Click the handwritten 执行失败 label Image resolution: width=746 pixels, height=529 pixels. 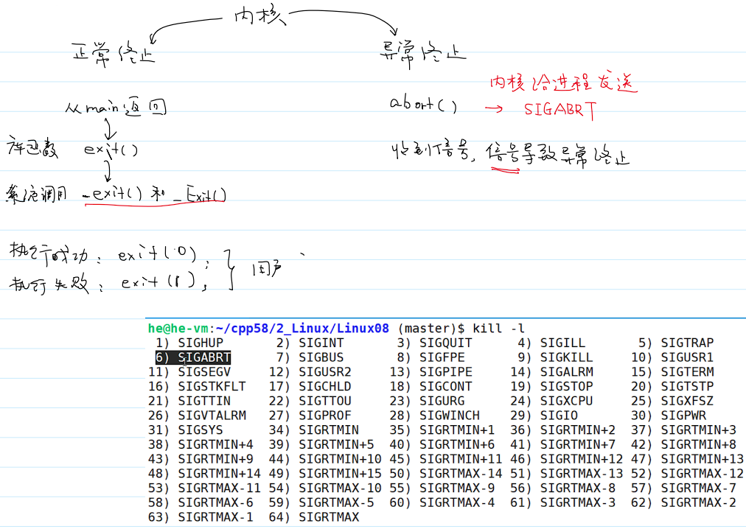point(49,284)
